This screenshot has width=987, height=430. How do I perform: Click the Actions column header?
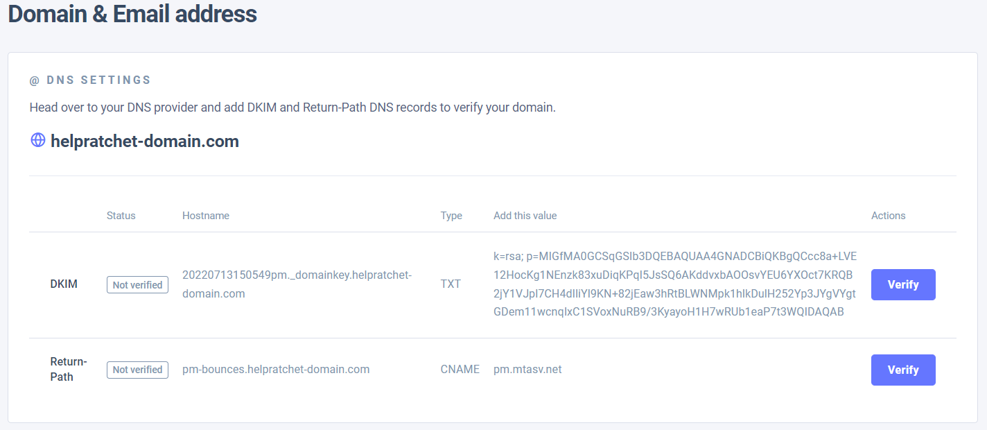point(888,216)
